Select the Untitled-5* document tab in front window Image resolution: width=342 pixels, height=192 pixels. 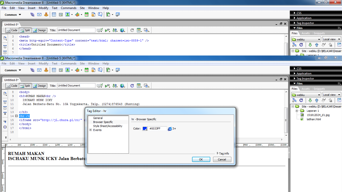[x=11, y=80]
